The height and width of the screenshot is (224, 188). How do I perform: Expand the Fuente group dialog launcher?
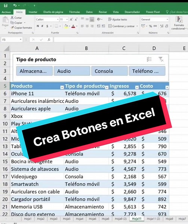click(77, 33)
